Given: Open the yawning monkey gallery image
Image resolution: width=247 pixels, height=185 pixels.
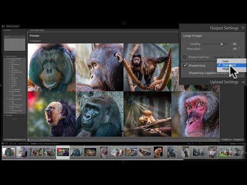Looking at the screenshot, I should pos(51,114).
